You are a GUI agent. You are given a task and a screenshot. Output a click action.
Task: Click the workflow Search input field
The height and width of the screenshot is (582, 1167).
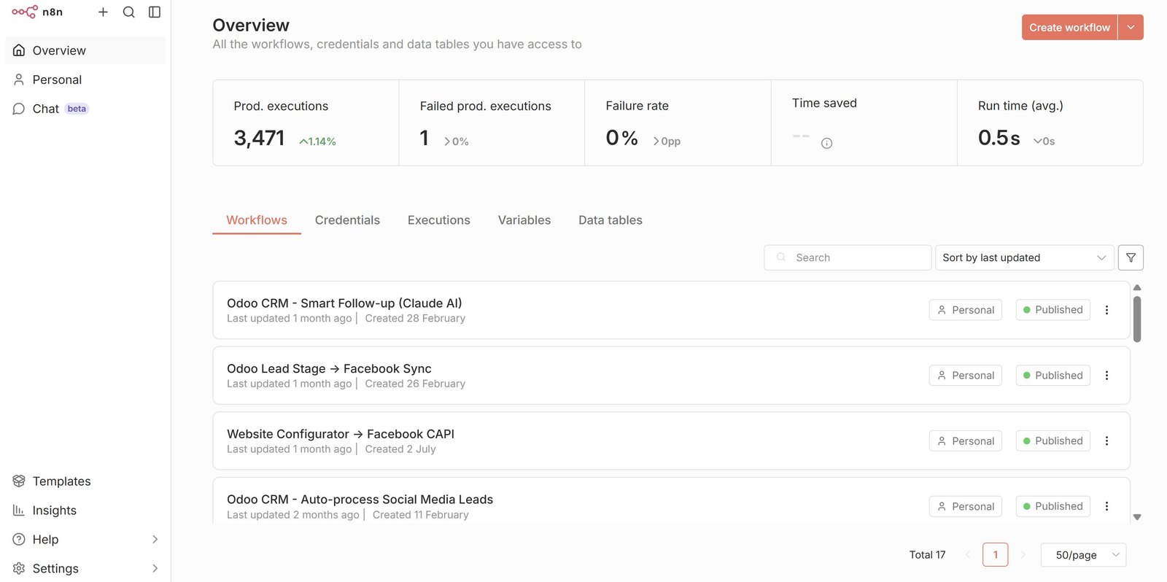tap(848, 257)
